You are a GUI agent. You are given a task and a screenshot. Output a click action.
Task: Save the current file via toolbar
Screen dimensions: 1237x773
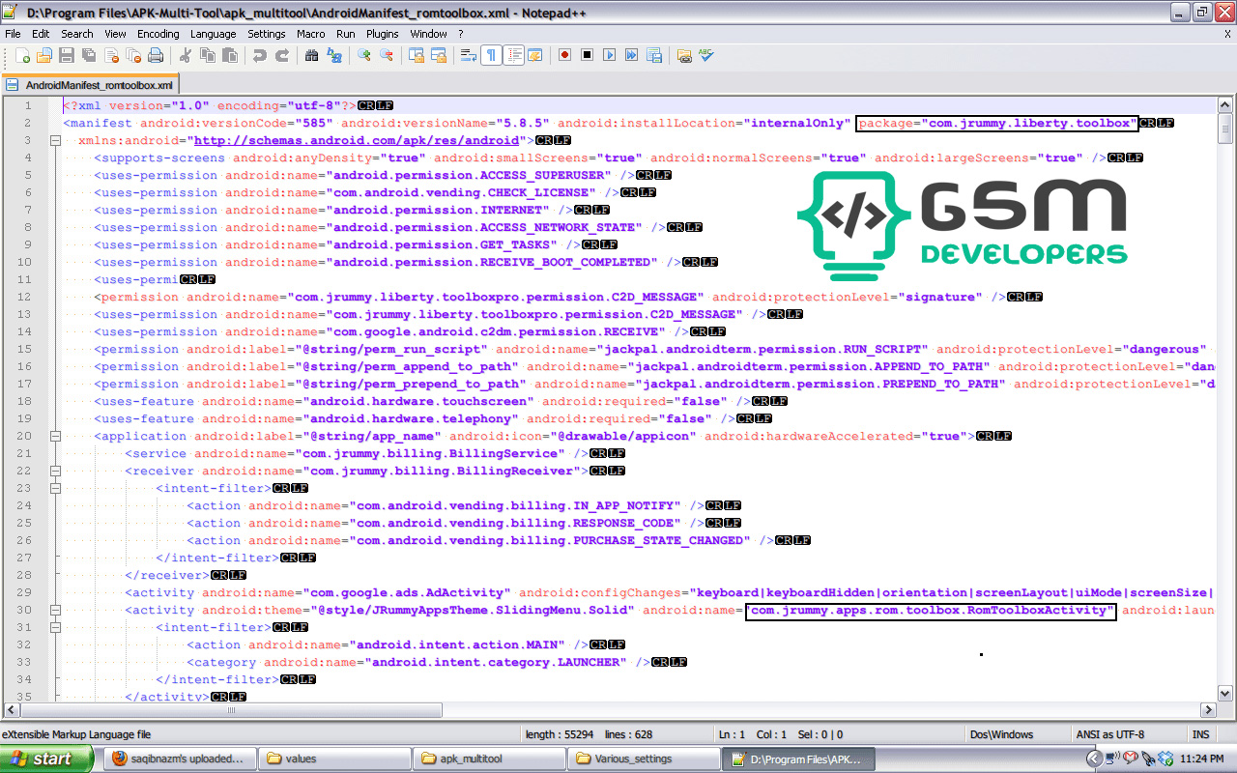click(67, 56)
